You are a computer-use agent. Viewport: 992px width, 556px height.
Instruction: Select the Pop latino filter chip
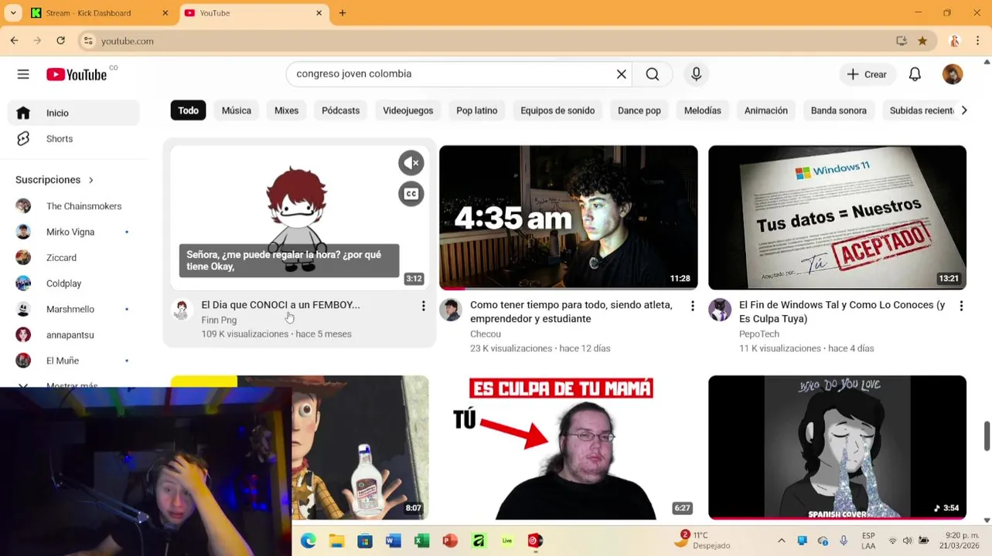tap(477, 110)
